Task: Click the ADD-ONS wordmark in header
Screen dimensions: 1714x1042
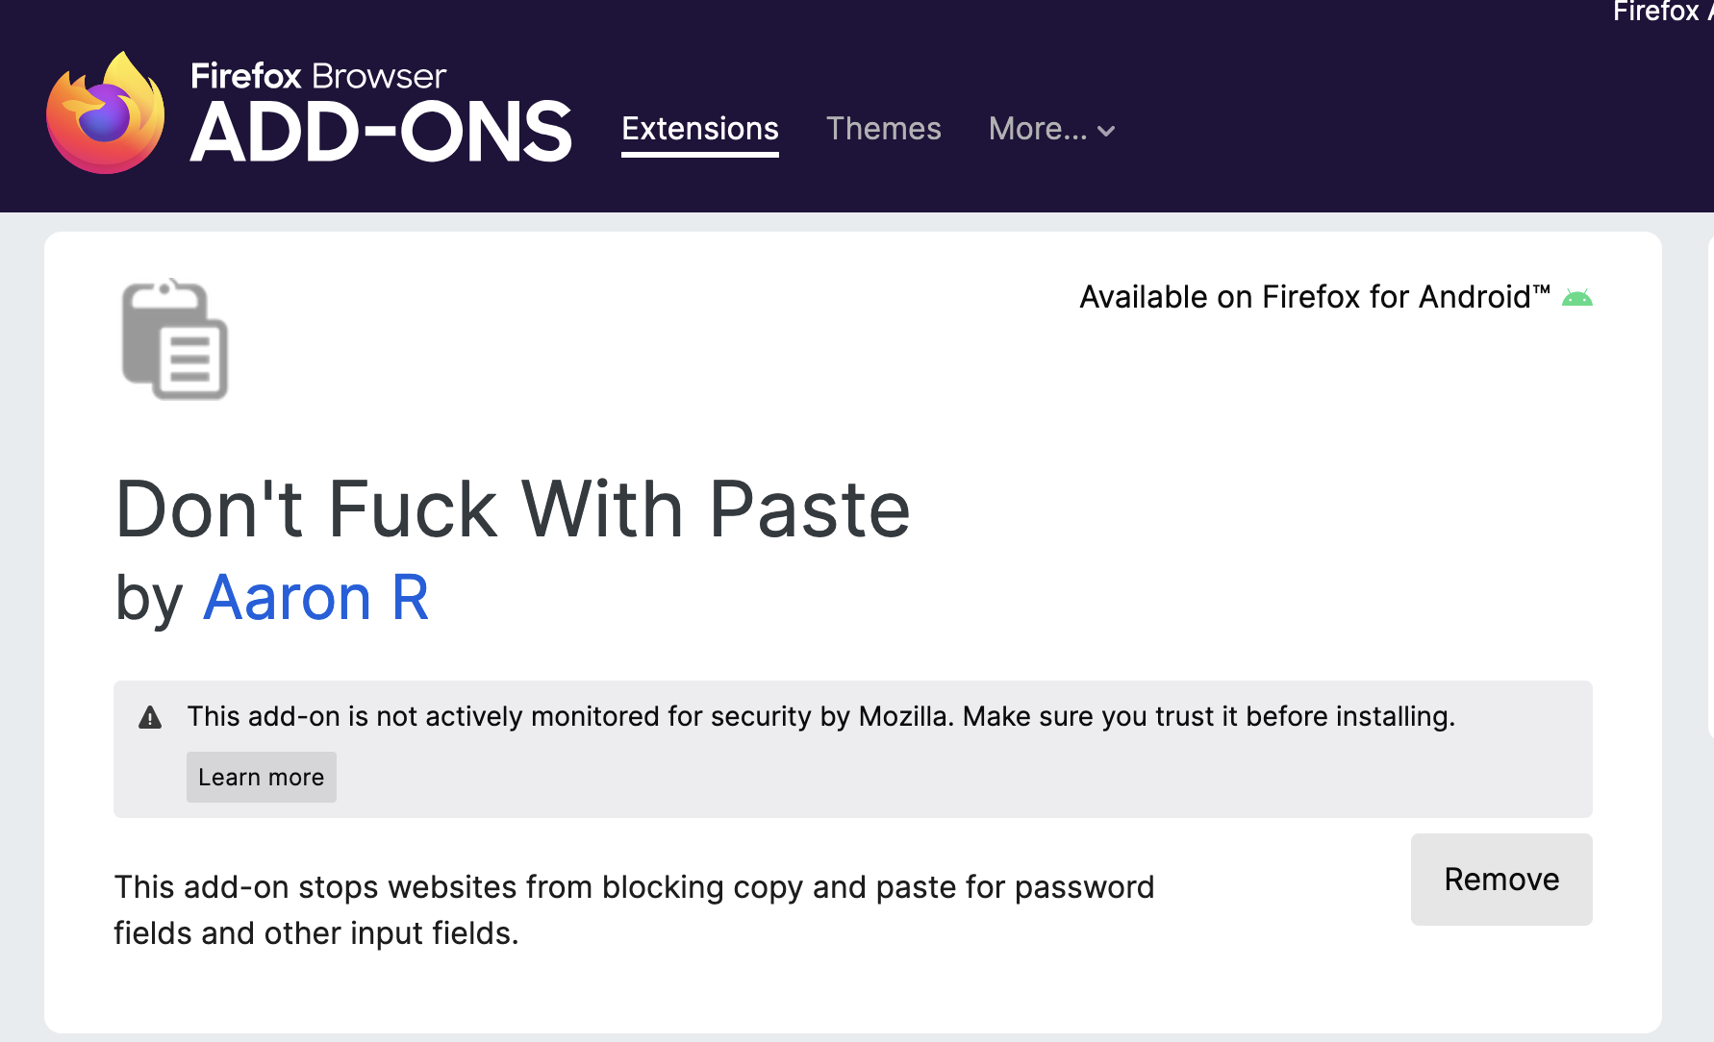Action: [x=381, y=133]
